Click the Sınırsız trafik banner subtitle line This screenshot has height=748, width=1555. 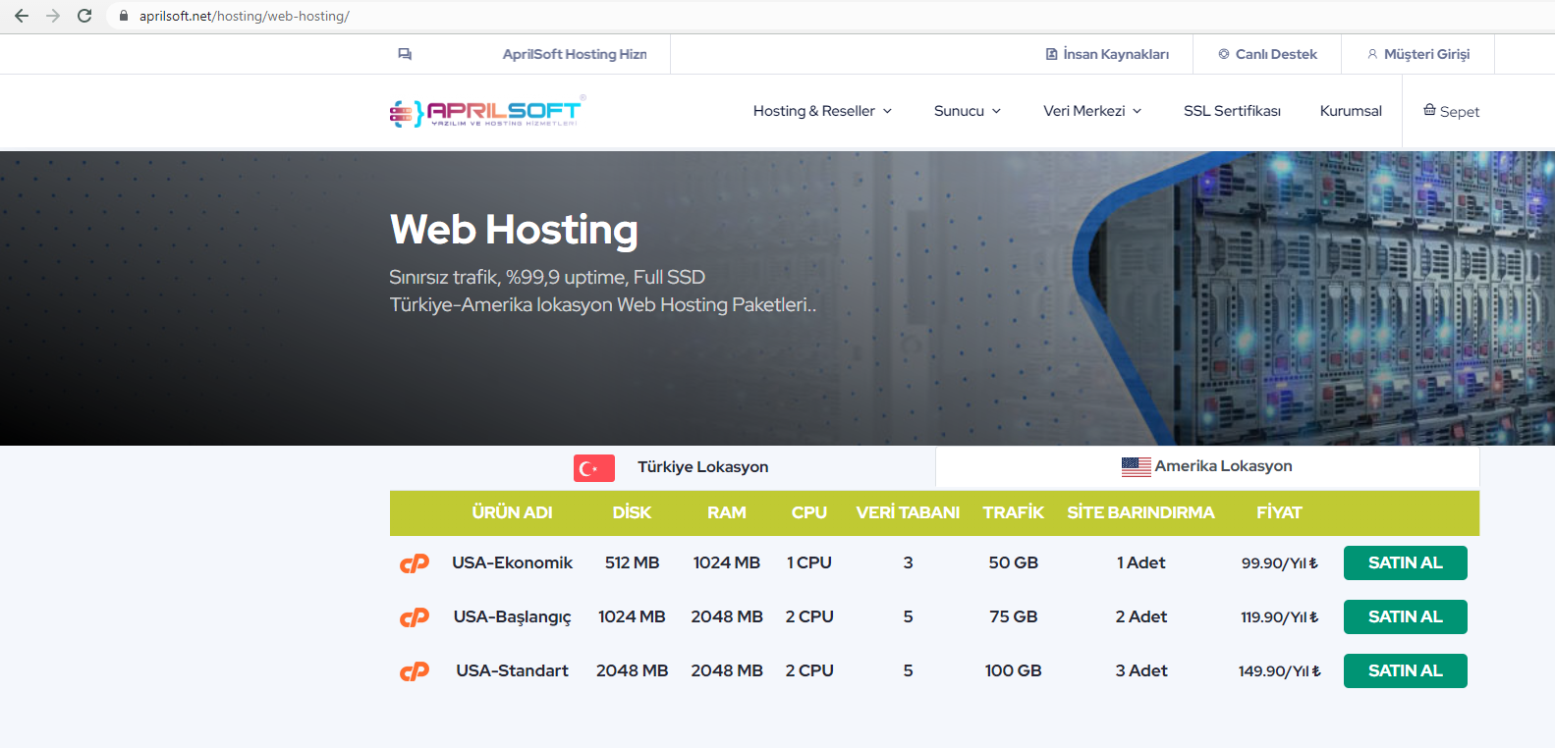click(x=547, y=277)
